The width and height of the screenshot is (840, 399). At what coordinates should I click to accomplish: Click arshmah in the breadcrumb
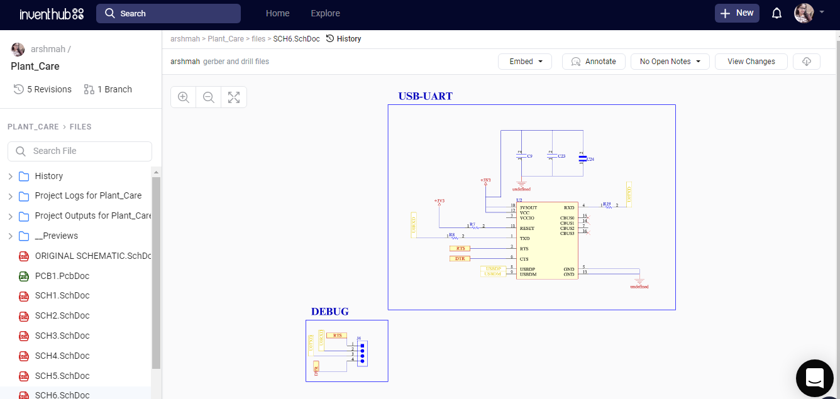click(185, 39)
